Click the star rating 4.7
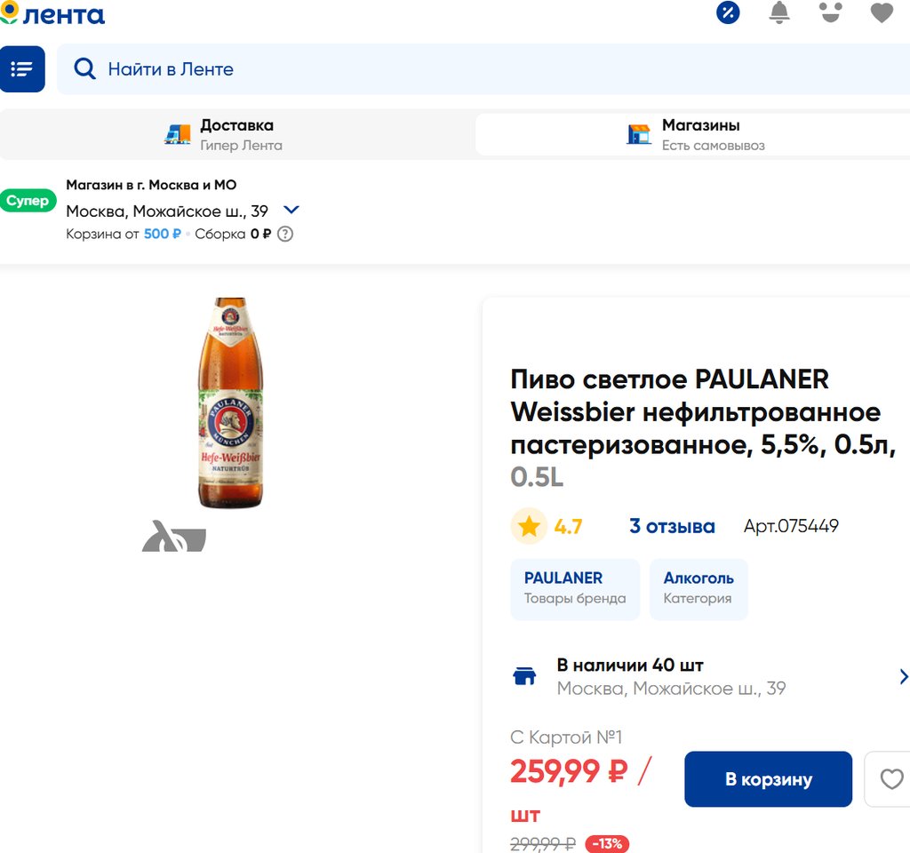Viewport: 910px width, 853px height. click(547, 526)
